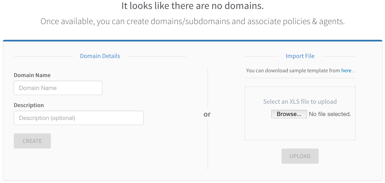Click the 'Once available, you can create domains' subtitle

pyautogui.click(x=192, y=21)
